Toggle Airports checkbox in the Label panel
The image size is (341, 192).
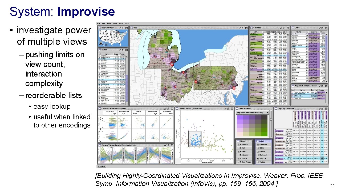tap(257, 159)
